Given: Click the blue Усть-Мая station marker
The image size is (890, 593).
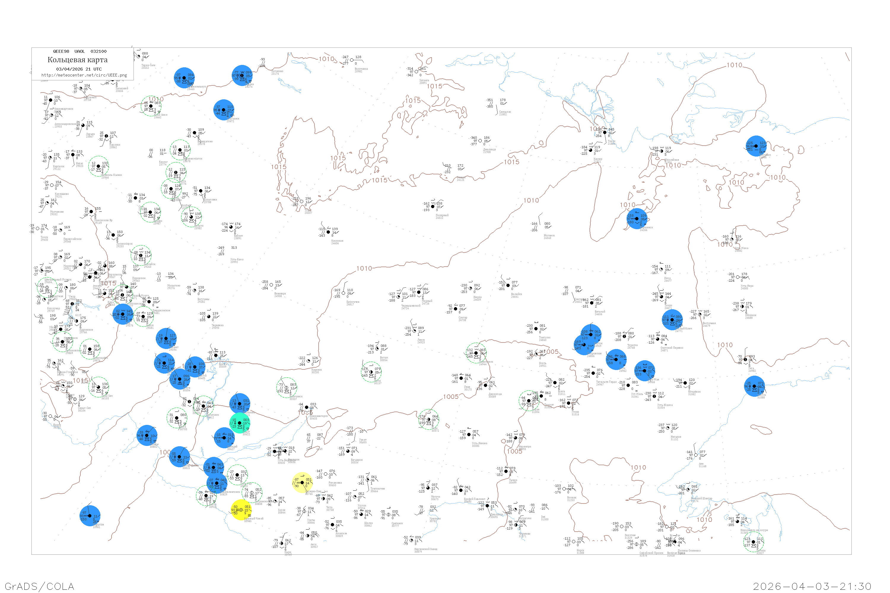Looking at the screenshot, I should [644, 371].
